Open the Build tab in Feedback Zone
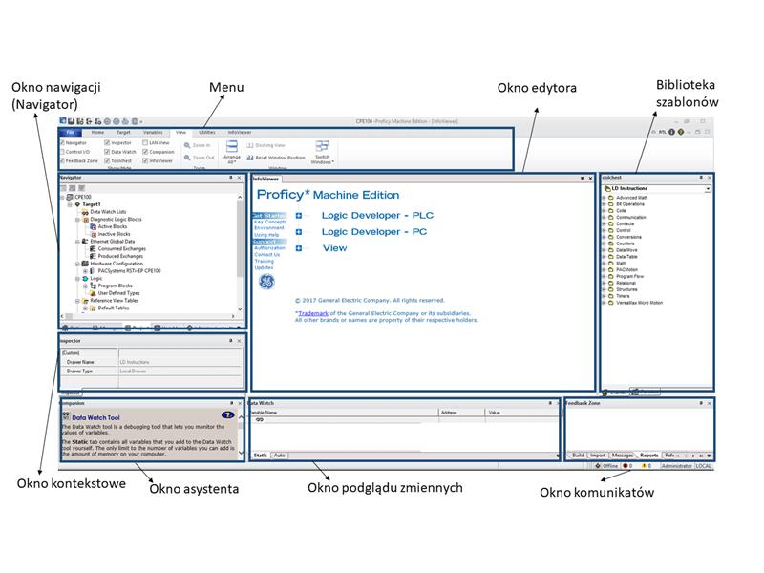764x573 pixels. [578, 456]
